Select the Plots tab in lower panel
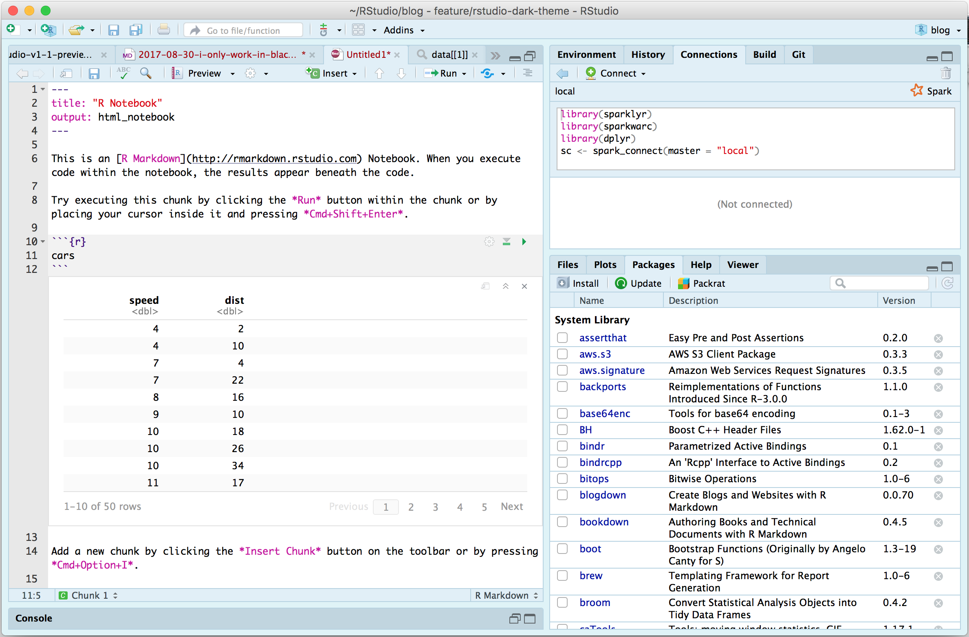The image size is (969, 637). (605, 264)
